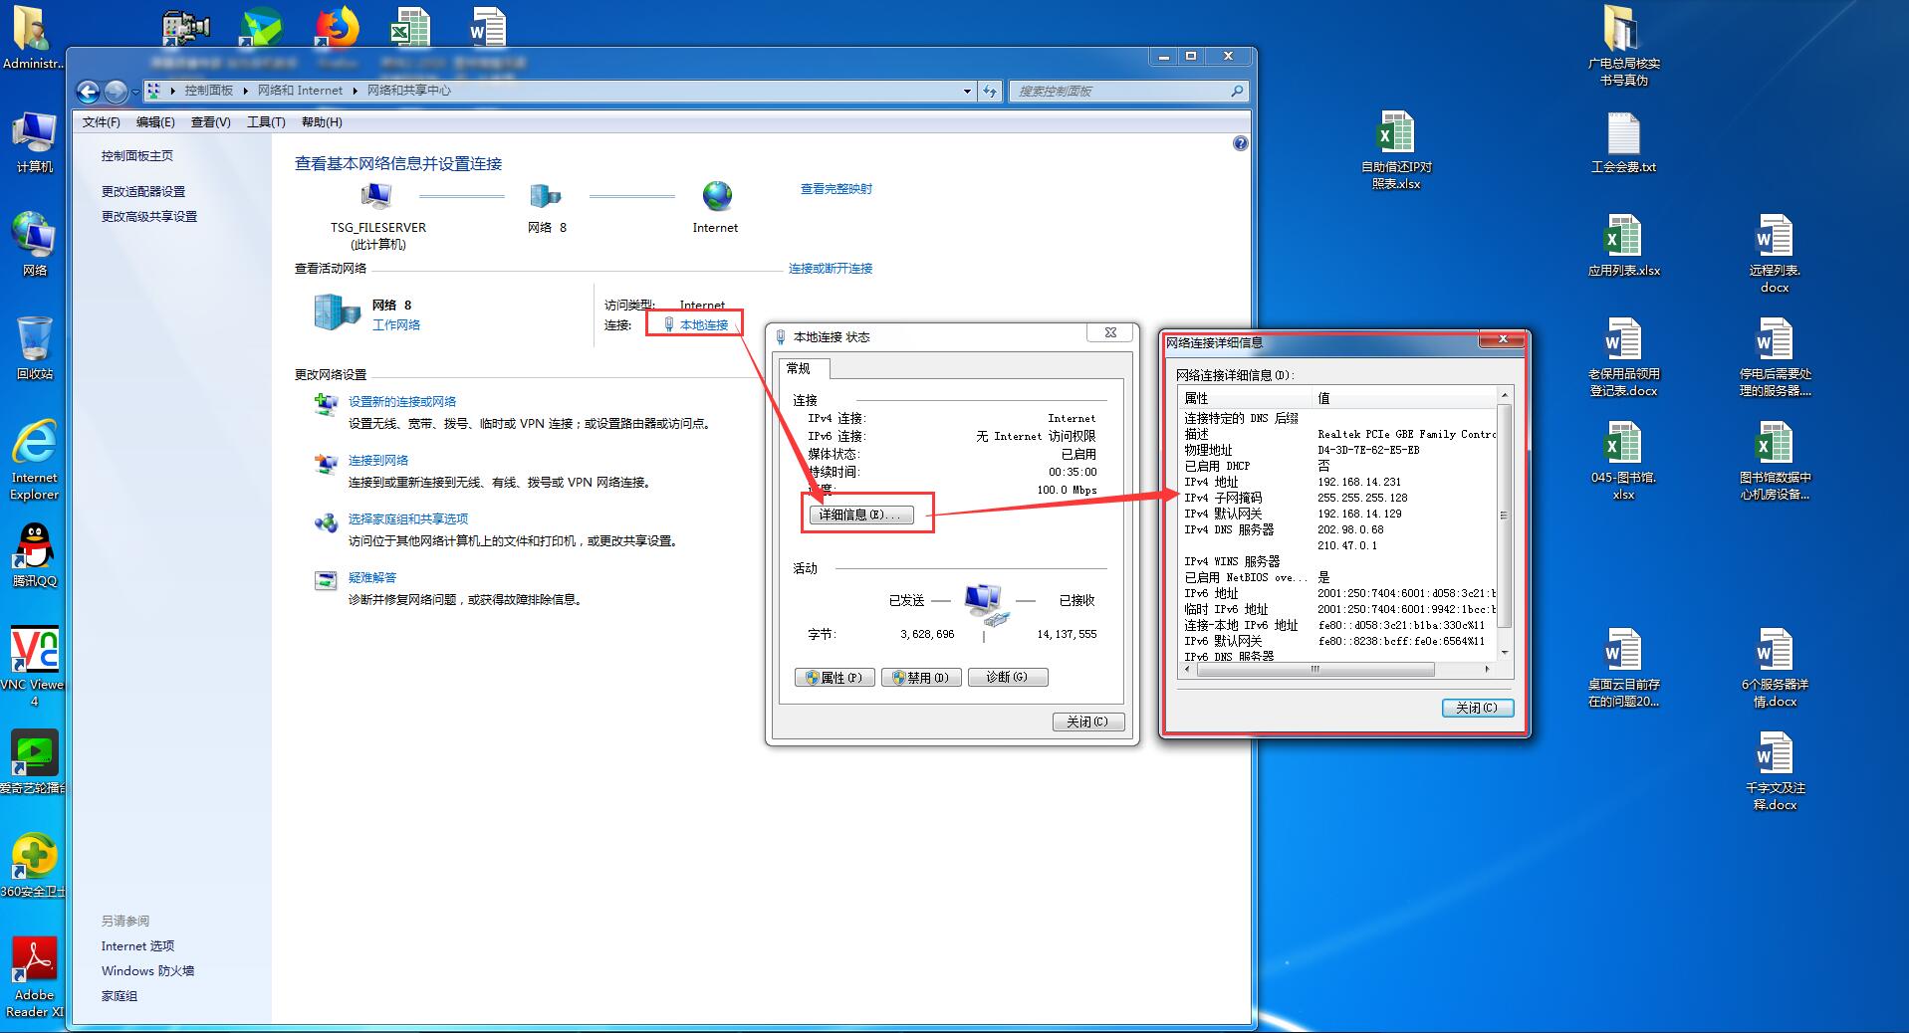
Task: Expand the chevron after 控制面板 in the breadcrumb
Action: tap(246, 91)
